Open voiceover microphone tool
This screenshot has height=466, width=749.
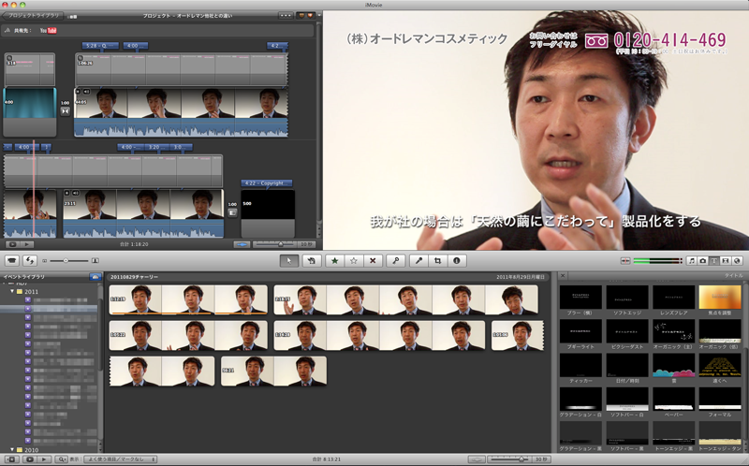pos(419,261)
